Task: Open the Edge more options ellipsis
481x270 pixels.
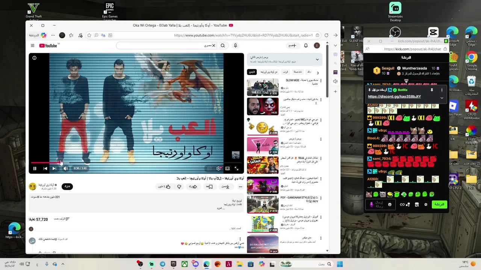Action: click(53, 35)
